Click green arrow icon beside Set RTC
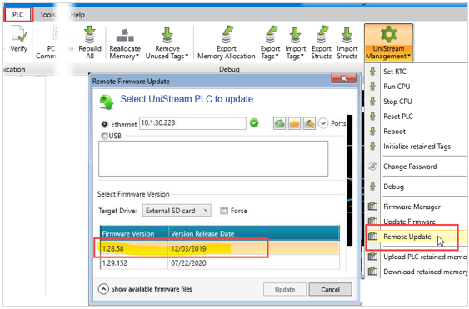Viewport: 469px width, 309px height. (372, 72)
